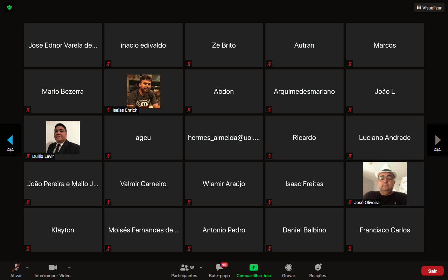Open the Reações emoji icon
Screen dimensions: 448x280
[317, 268]
